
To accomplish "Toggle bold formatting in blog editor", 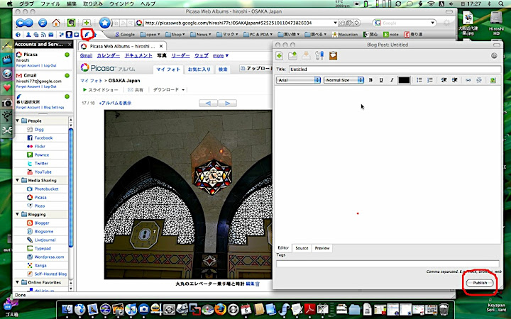I will click(x=370, y=80).
